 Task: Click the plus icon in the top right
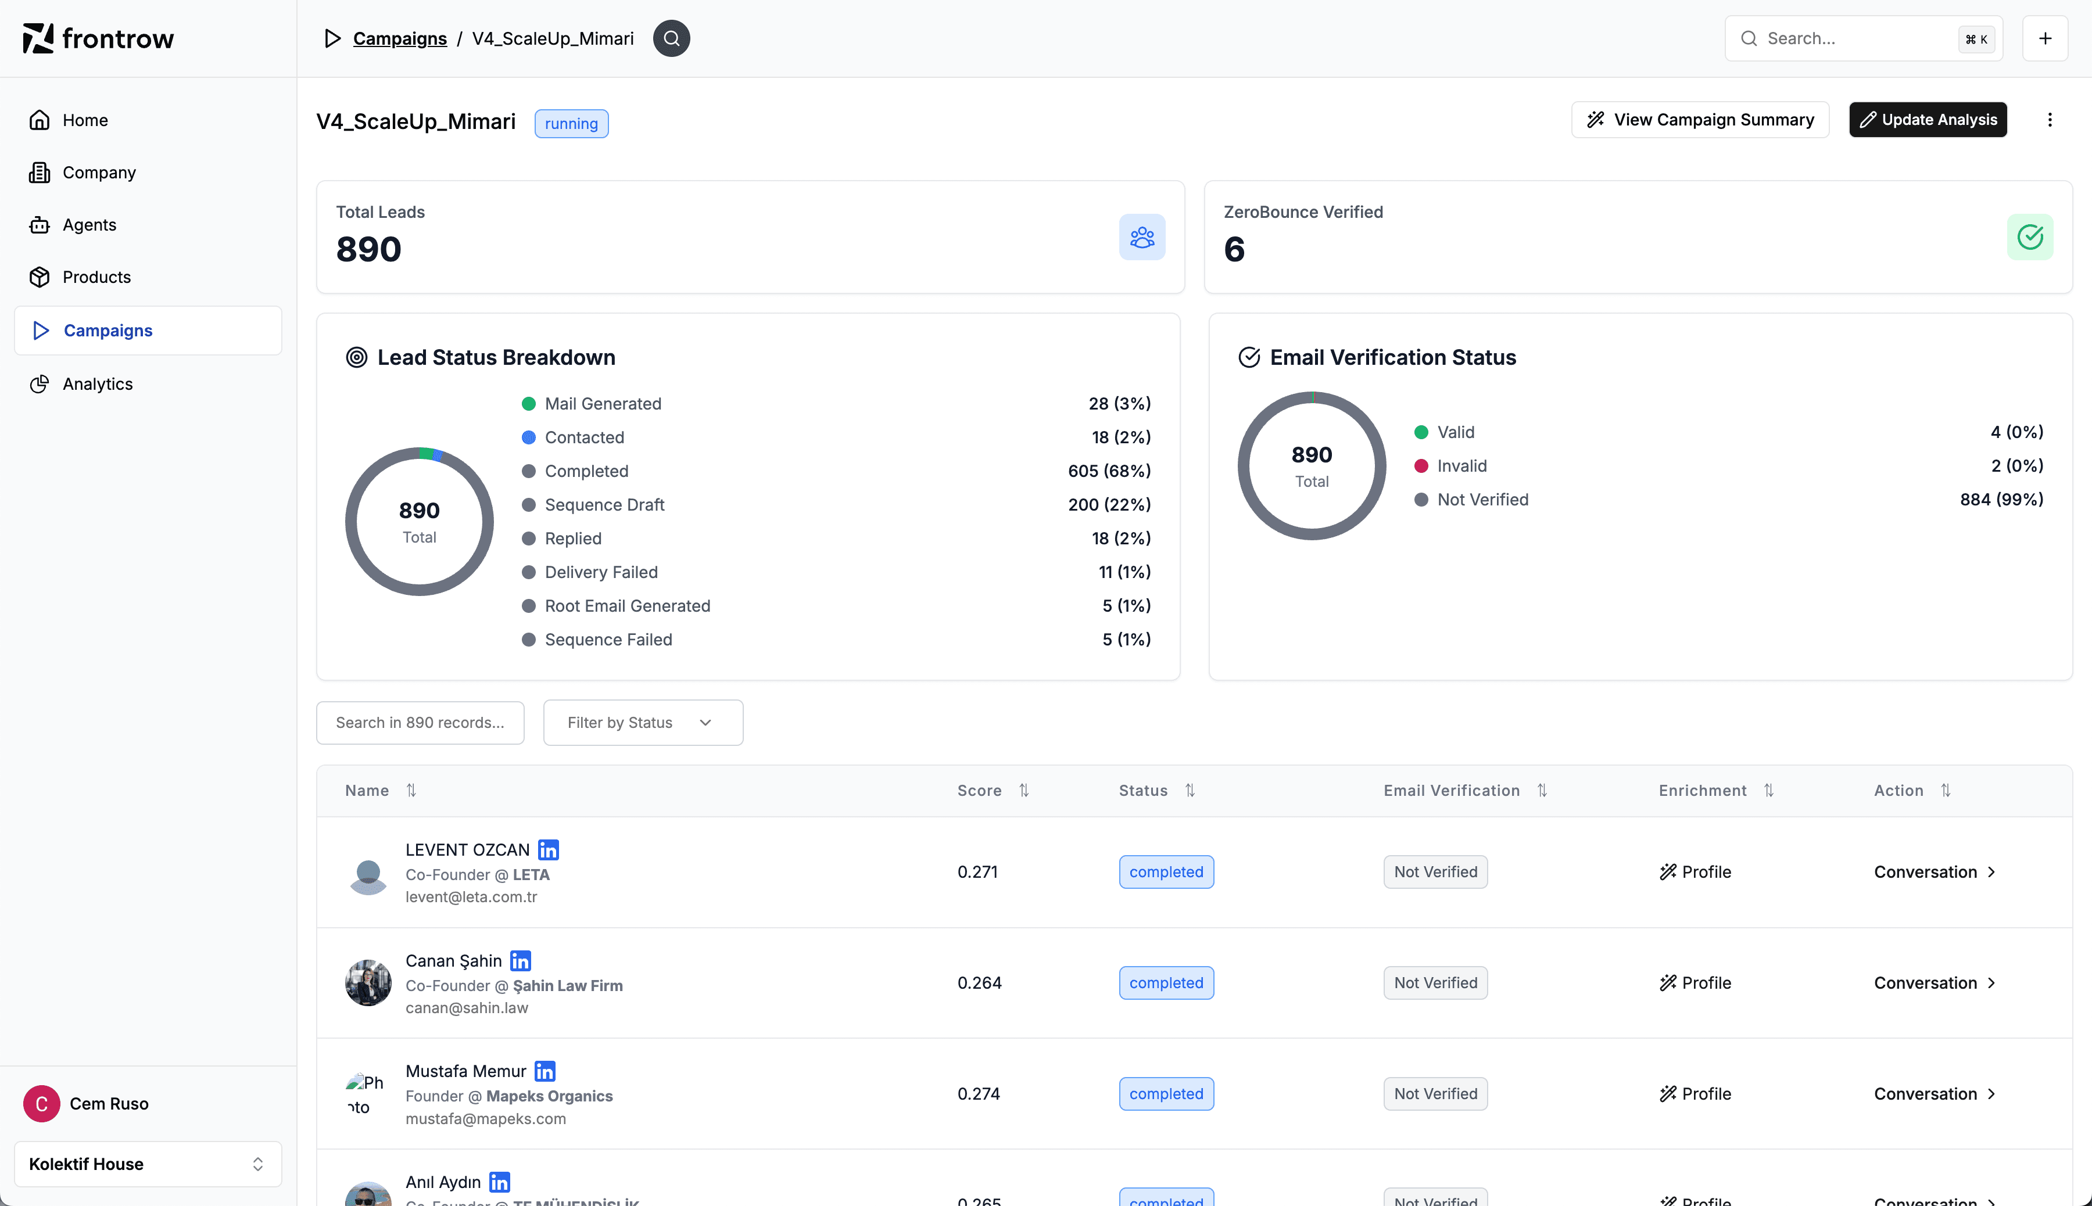(x=2046, y=38)
